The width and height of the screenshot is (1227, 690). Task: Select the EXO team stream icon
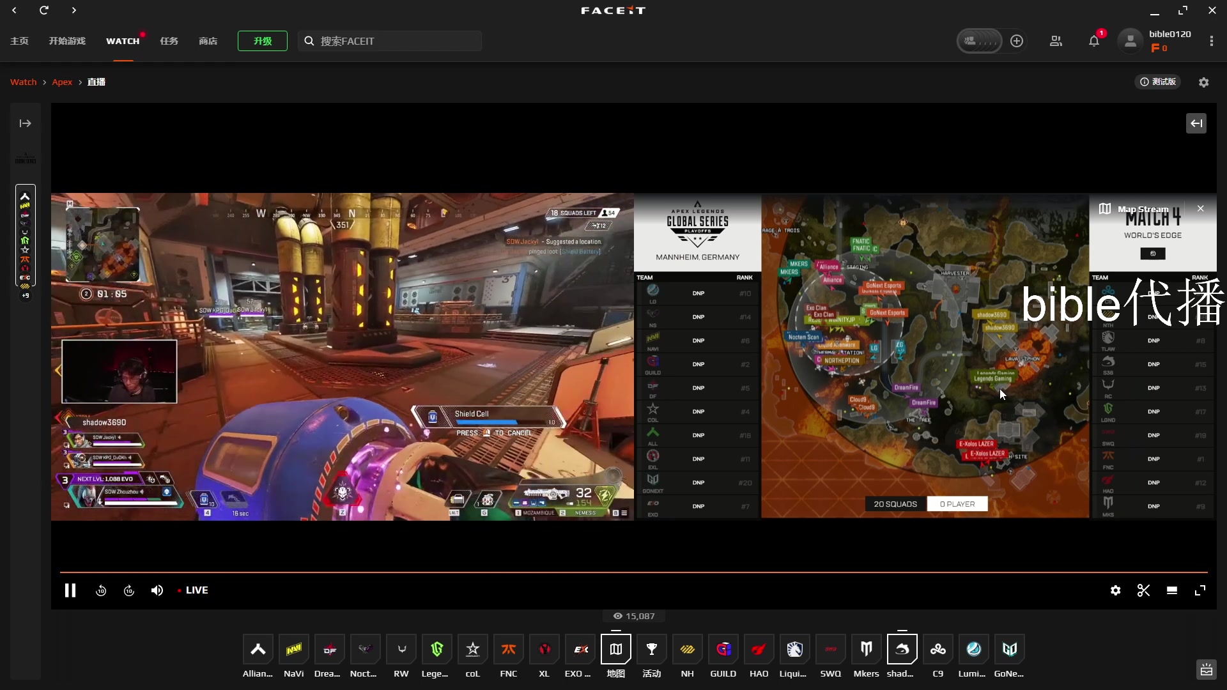coord(580,649)
